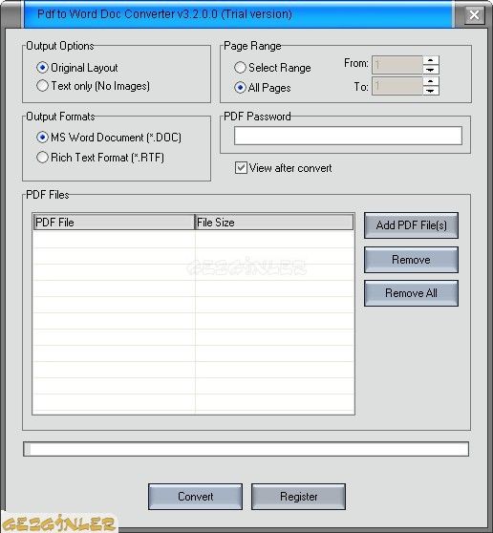
Task: Decrease the To page number with down arrow
Action: click(x=431, y=91)
